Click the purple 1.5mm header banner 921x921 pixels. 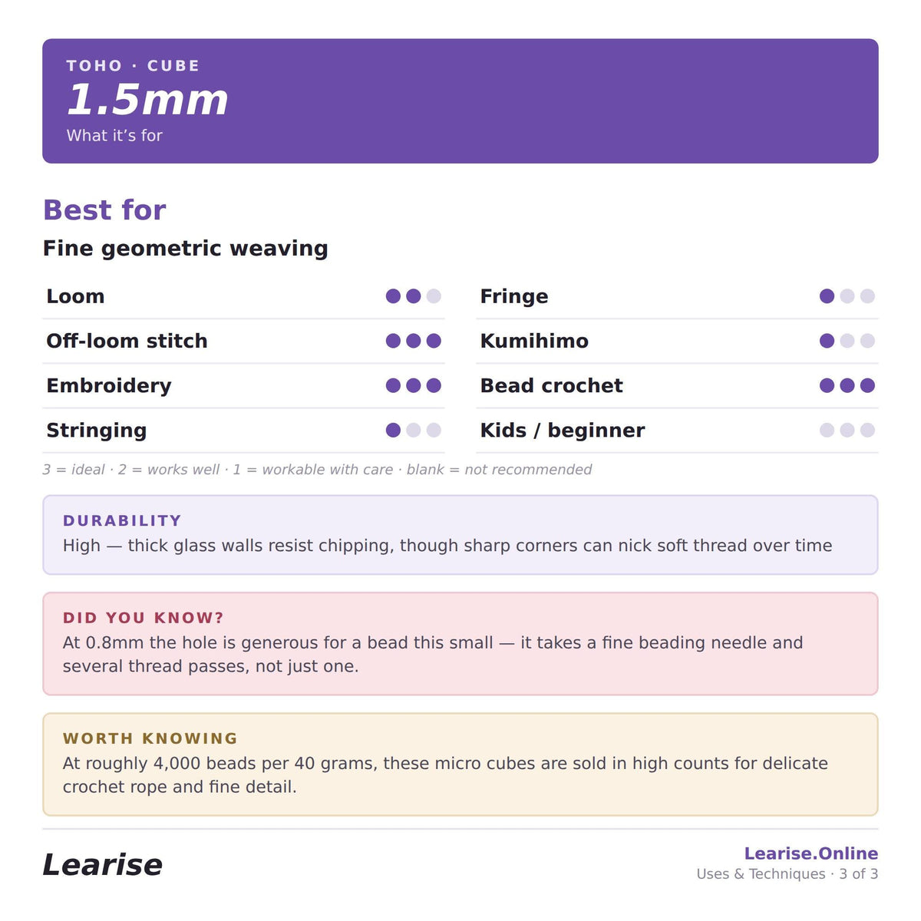coord(460,101)
